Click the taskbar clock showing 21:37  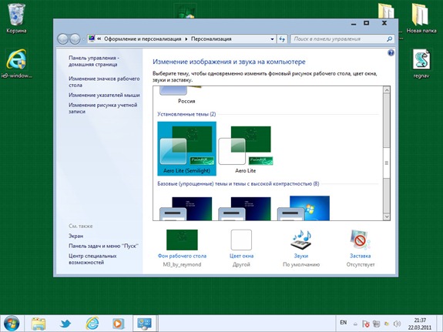[x=420, y=324]
